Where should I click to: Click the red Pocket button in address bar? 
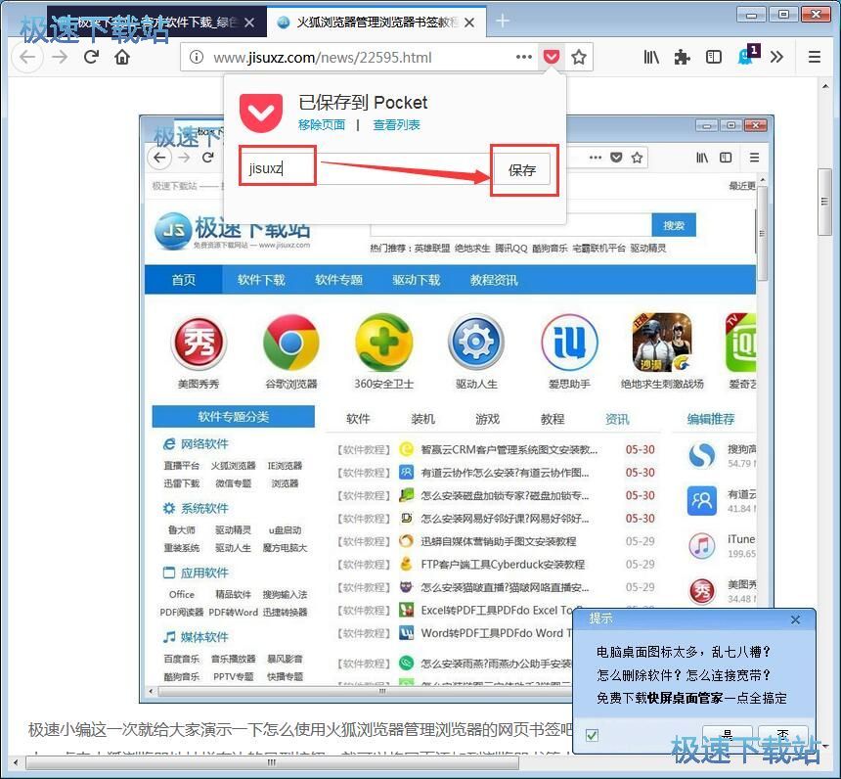coord(552,57)
